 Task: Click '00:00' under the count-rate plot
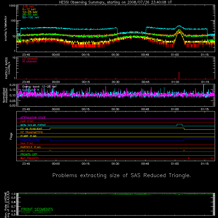pos(56,55)
